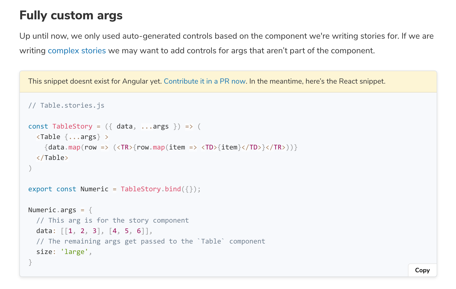Select the size: 'large' argument line
Screen dimensions: 456x289
coord(64,252)
